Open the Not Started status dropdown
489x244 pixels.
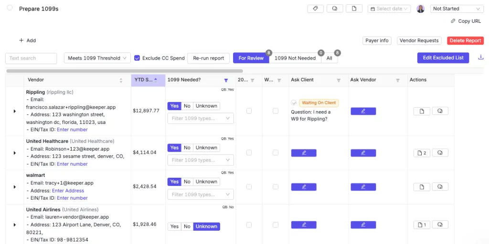pos(457,9)
